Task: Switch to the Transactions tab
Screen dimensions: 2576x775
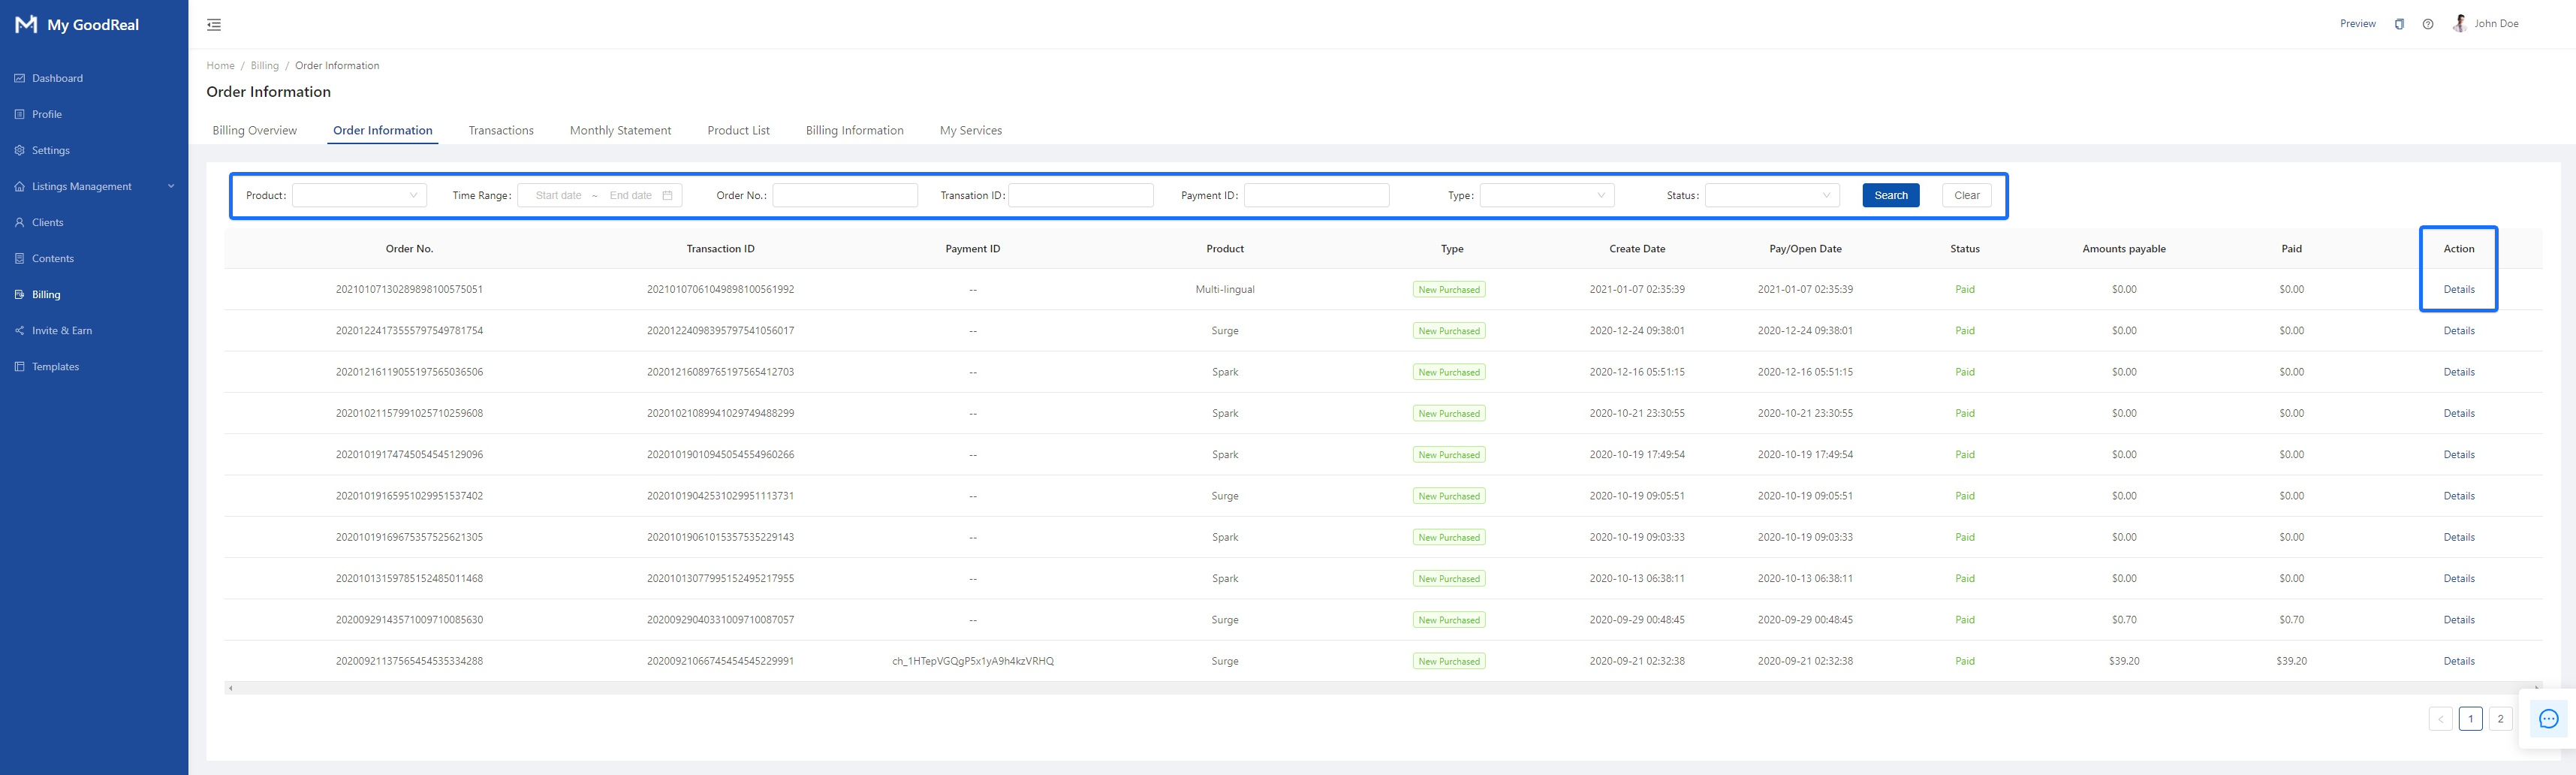Action: tap(501, 130)
